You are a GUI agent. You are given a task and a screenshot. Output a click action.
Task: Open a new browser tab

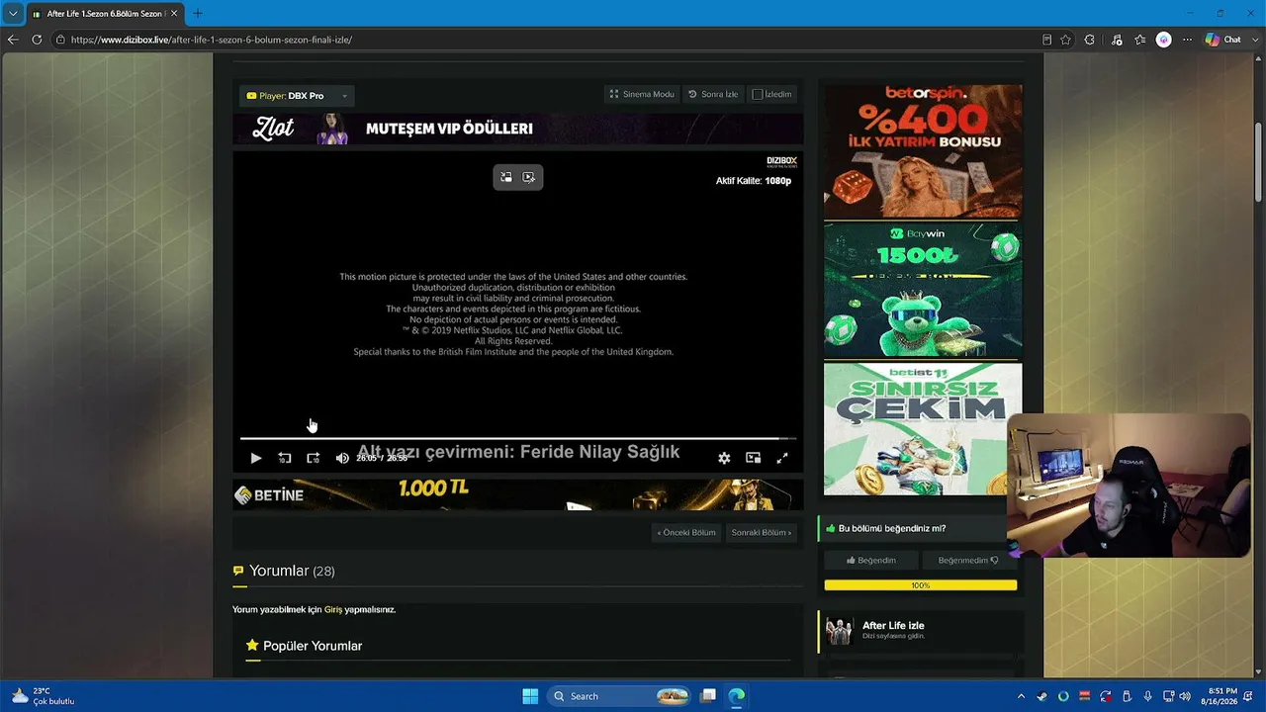(x=198, y=14)
